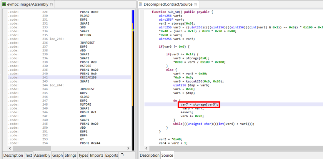Viewport: 323px width, 159px height.
Task: Click the uint256 var5 declaration
Action: pos(171,16)
